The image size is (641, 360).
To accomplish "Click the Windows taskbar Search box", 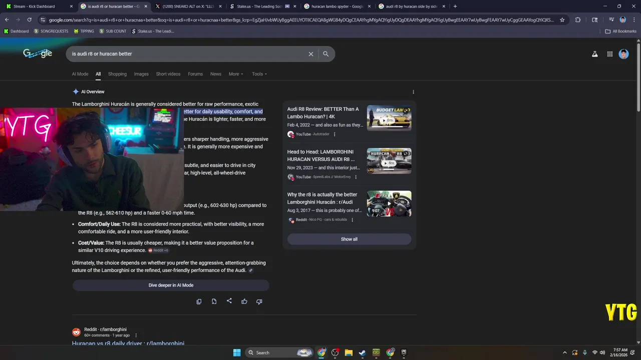I will [280, 352].
